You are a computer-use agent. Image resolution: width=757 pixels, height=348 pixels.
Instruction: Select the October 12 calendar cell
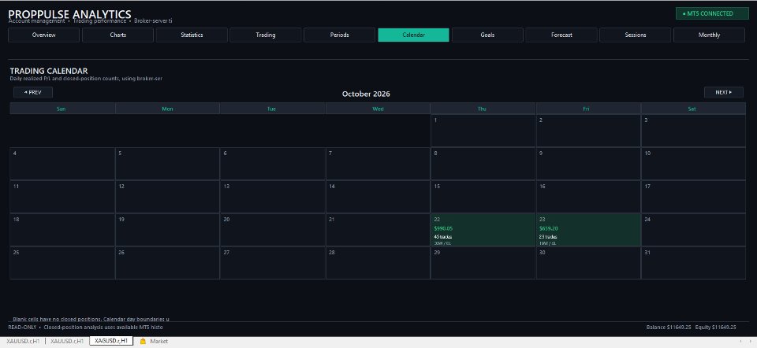[x=167, y=197]
